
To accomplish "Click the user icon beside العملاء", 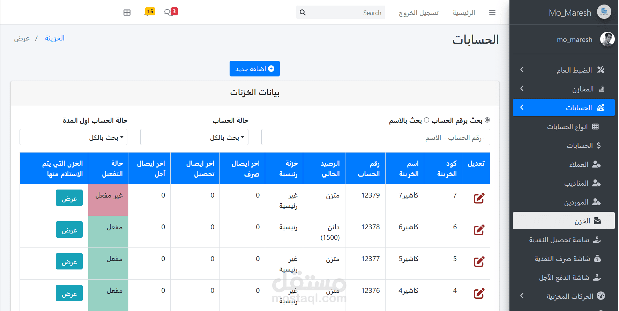I will (x=597, y=164).
